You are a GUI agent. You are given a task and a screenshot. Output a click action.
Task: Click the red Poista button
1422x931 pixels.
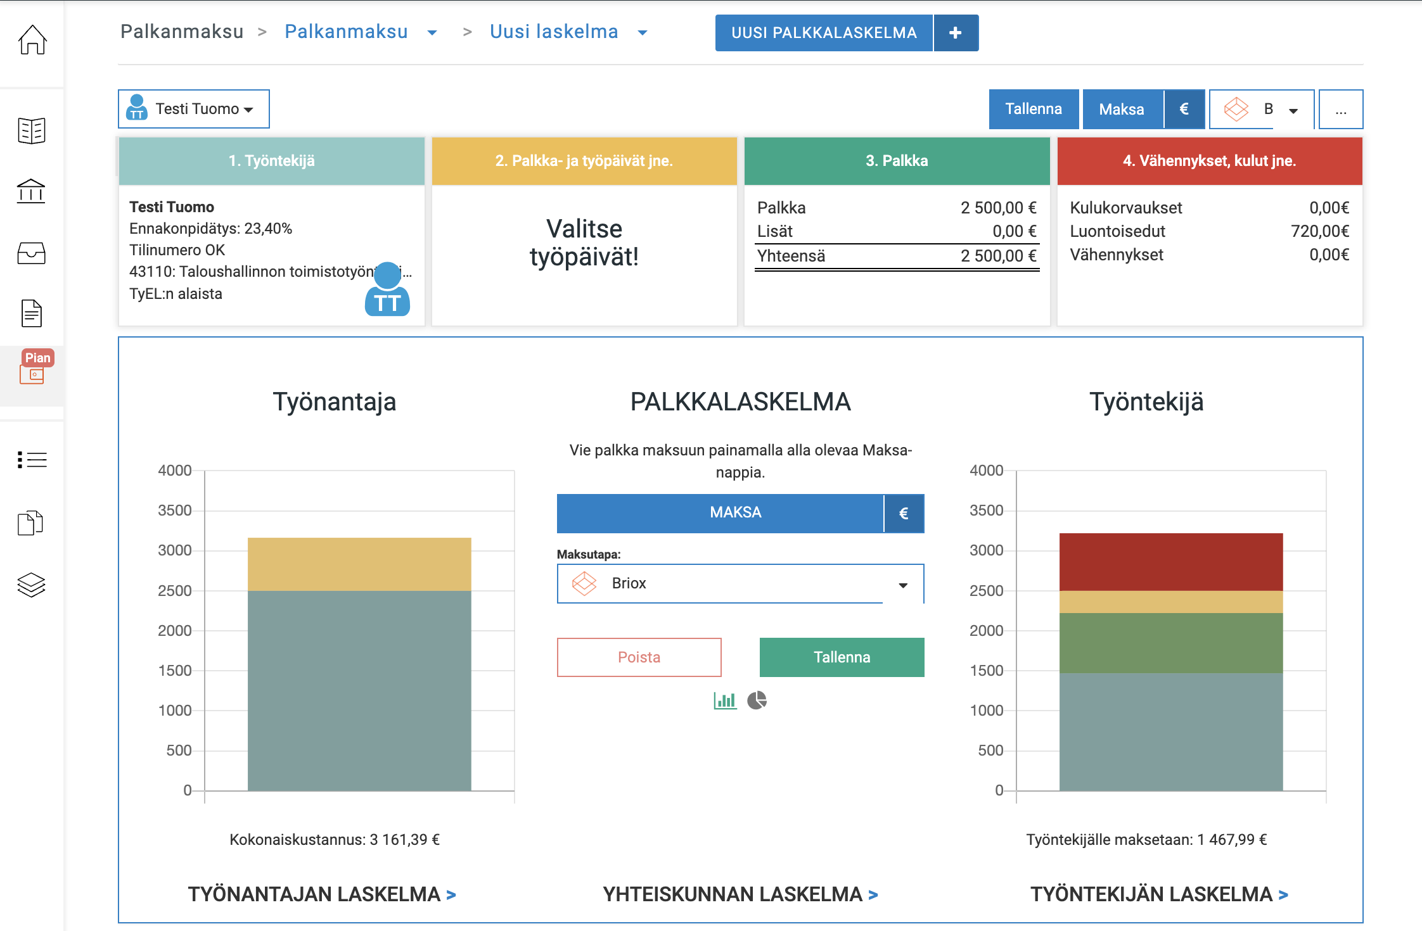(x=639, y=657)
